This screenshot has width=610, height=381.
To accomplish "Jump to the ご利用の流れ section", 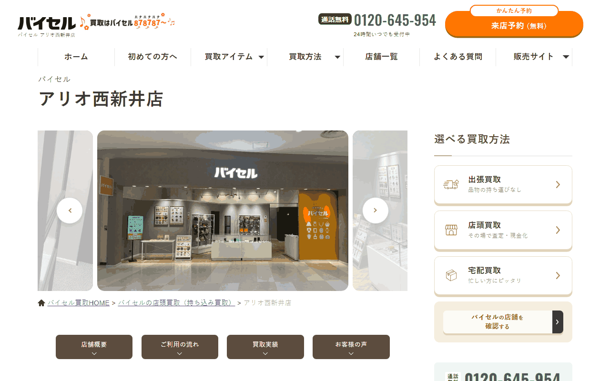I will point(180,347).
